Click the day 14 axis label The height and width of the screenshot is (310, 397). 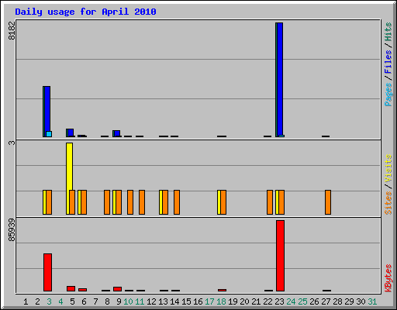tap(174, 301)
